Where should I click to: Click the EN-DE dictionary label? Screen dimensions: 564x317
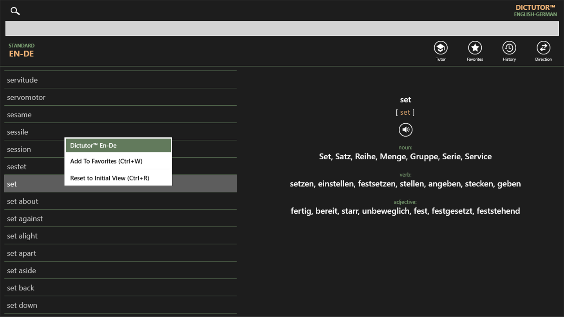coord(22,54)
